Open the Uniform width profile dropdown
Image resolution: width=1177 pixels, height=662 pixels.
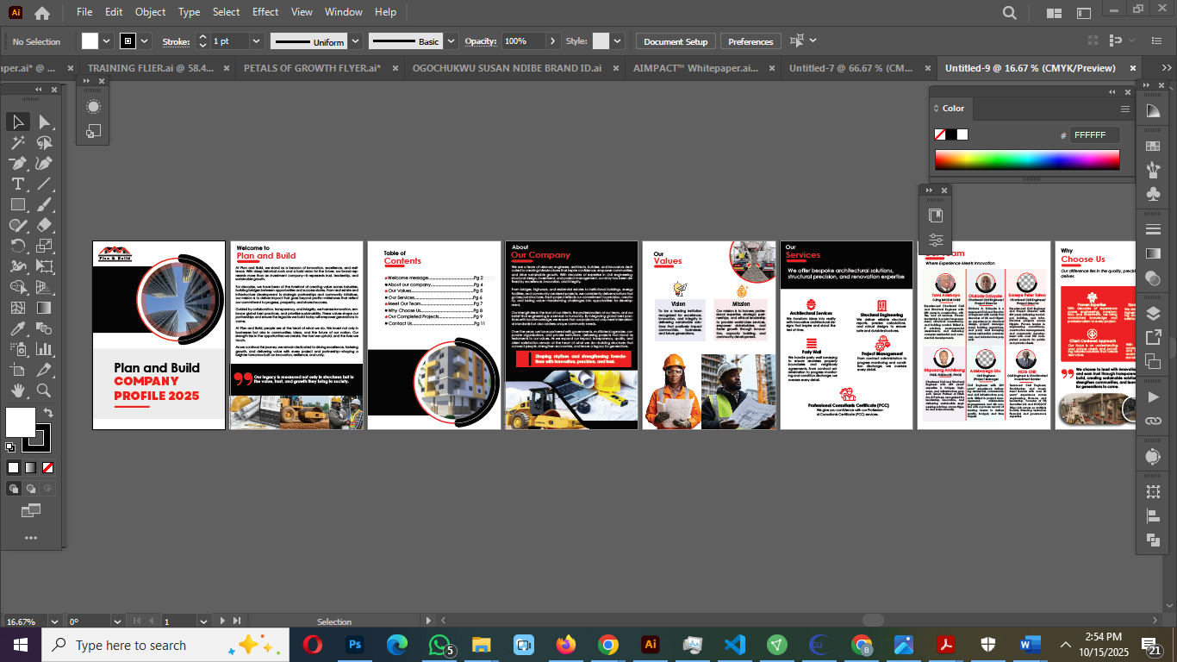coord(354,41)
